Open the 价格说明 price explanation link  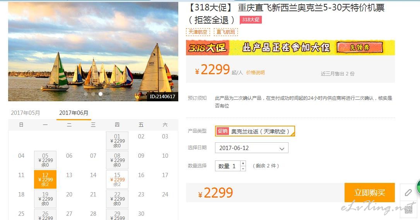point(255,73)
